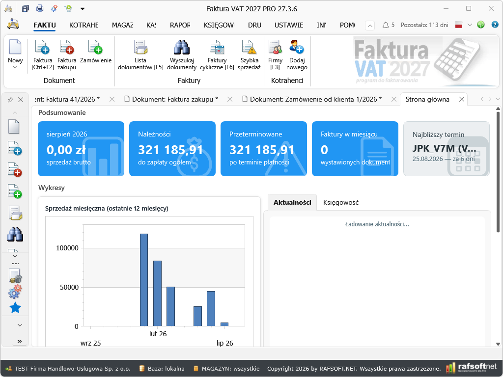
Task: Open the KOTRAHE ribbon tab
Action: [84, 25]
